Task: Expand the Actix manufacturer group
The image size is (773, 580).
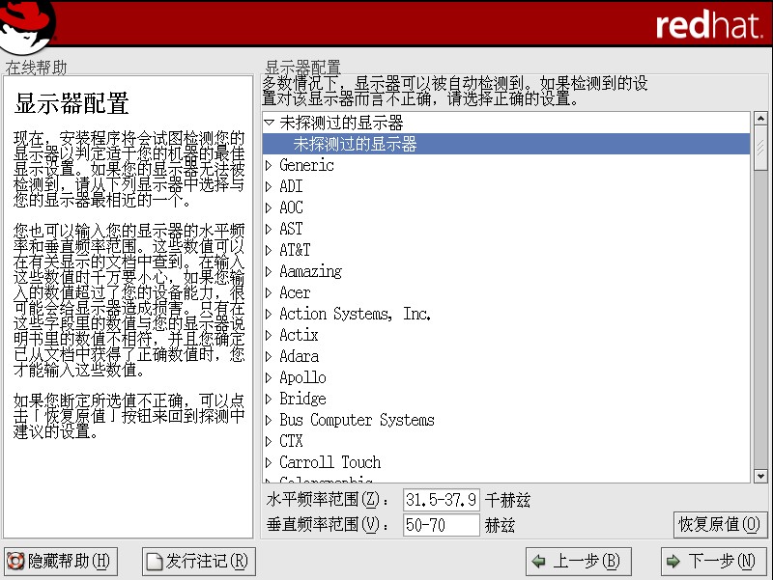Action: tap(269, 335)
